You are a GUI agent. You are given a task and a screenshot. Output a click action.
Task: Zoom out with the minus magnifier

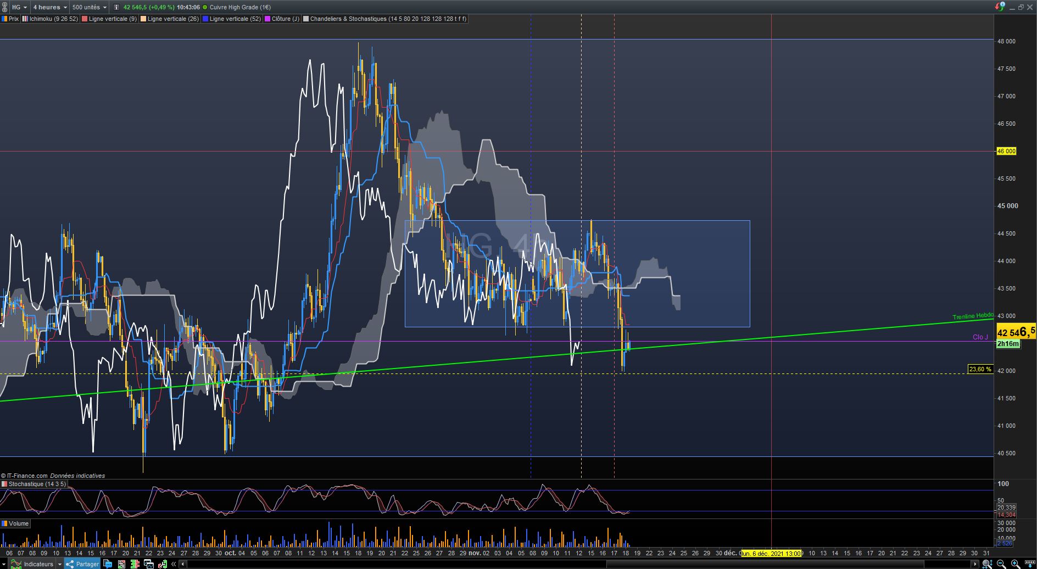click(x=1001, y=564)
